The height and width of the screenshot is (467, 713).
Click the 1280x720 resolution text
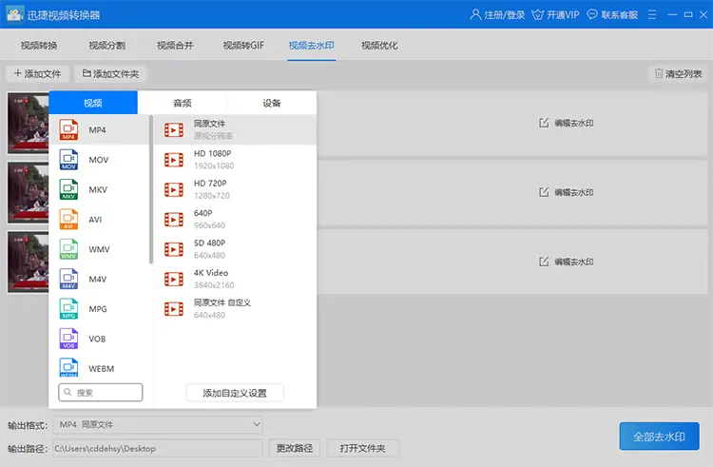click(x=212, y=196)
